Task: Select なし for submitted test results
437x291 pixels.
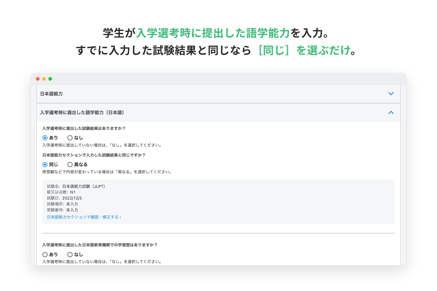Action: (70, 138)
